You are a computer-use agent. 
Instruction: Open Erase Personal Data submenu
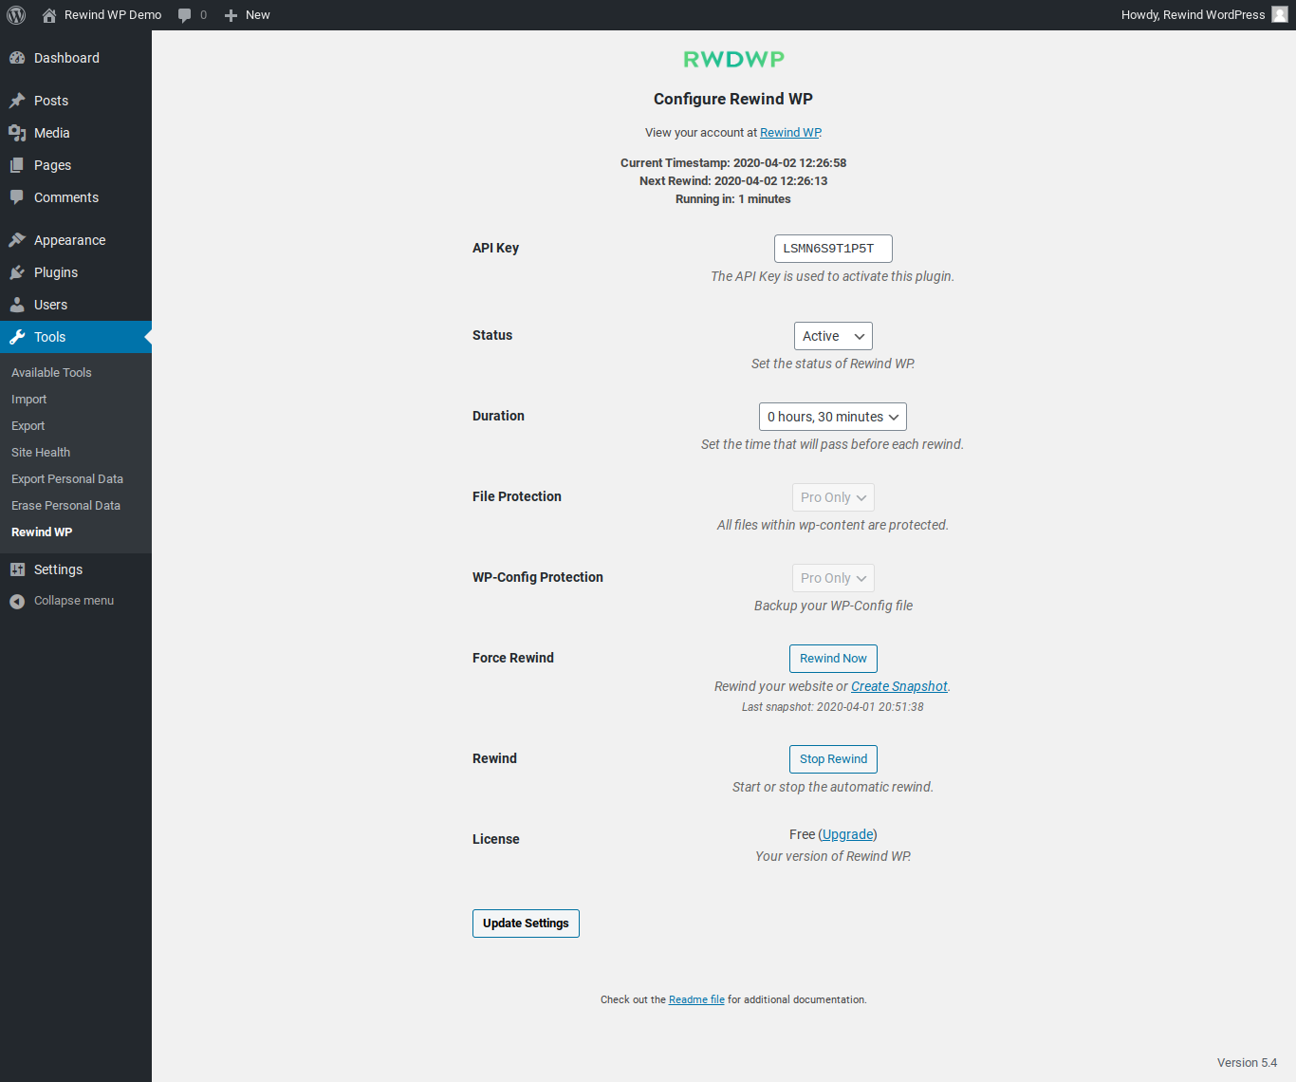coord(65,506)
